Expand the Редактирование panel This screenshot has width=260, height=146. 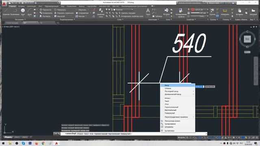click(x=67, y=19)
